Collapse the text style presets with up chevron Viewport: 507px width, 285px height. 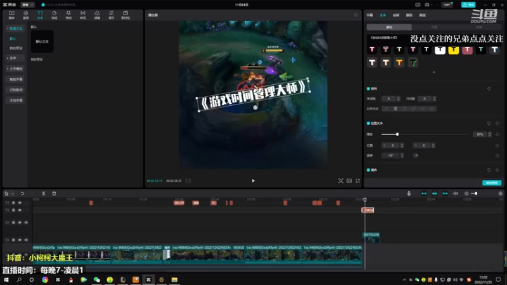click(x=434, y=72)
